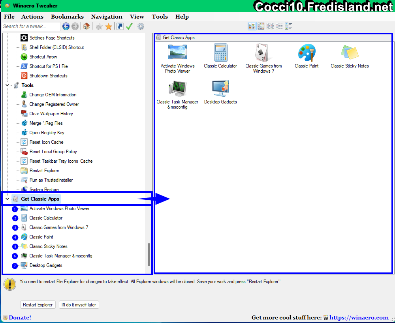This screenshot has height=323, width=395.
Task: Select Clear Wallpaper History item
Action: tap(51, 114)
